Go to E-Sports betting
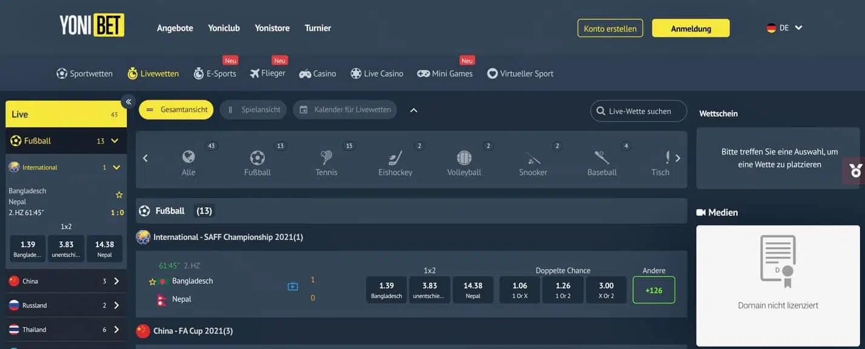 click(x=215, y=73)
